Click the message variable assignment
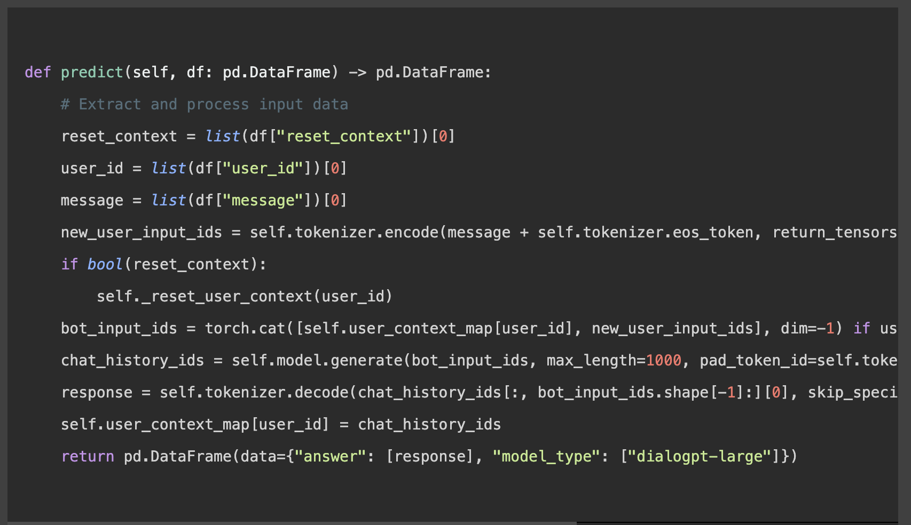The width and height of the screenshot is (911, 525). [92, 201]
